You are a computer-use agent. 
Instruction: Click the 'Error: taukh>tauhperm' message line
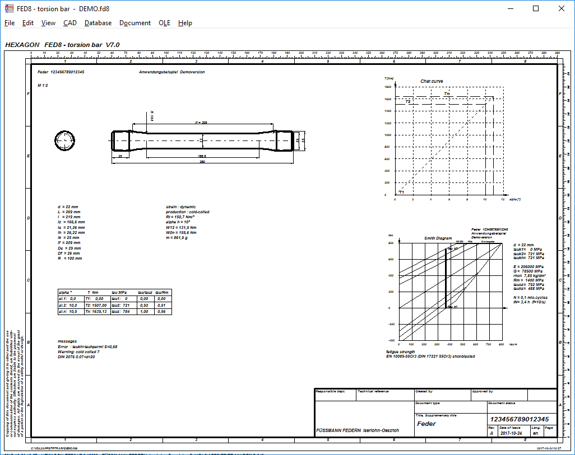point(87,346)
